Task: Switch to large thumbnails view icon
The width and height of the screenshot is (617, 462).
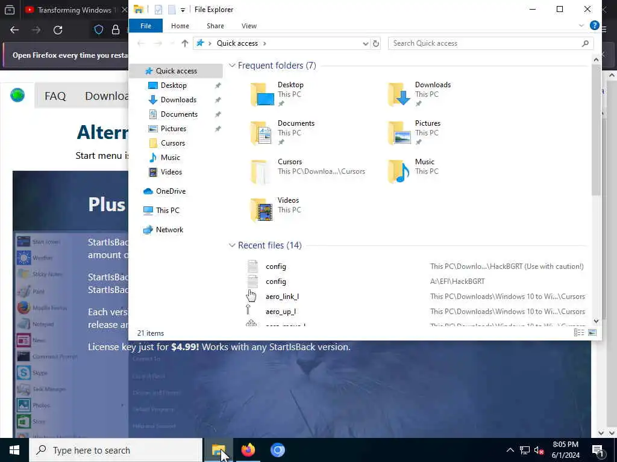Action: [592, 333]
